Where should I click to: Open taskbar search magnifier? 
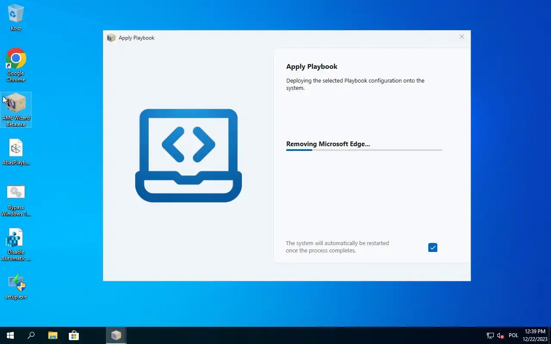(31, 335)
